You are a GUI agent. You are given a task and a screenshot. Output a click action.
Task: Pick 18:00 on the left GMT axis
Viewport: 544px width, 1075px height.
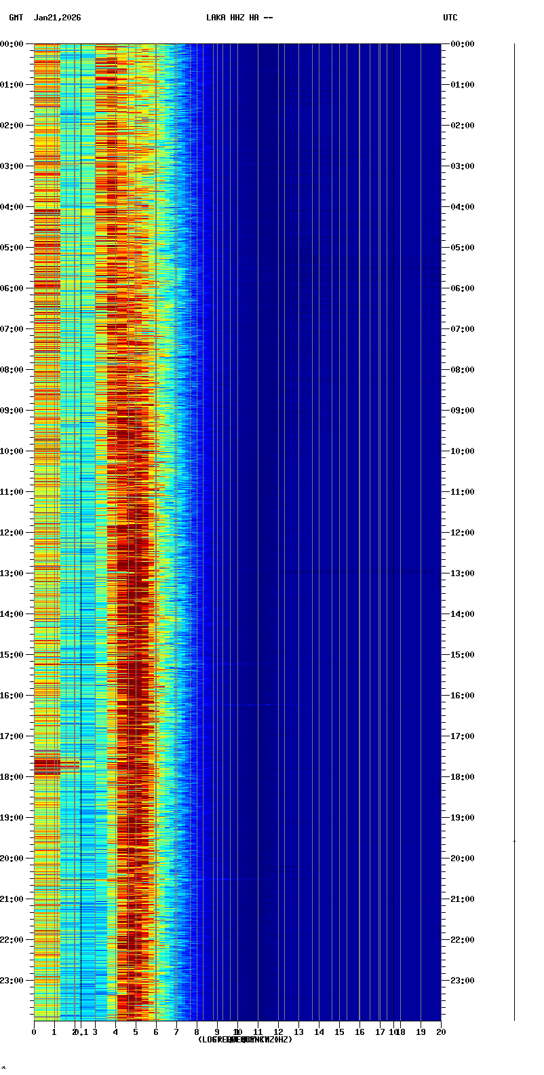[12, 777]
